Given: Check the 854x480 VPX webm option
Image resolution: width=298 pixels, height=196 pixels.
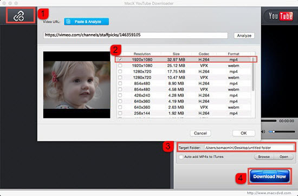Looking at the screenshot, I should (120, 89).
